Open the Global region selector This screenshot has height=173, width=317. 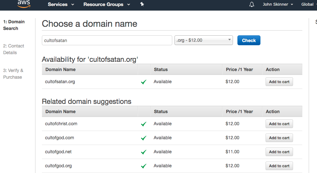(309, 4)
